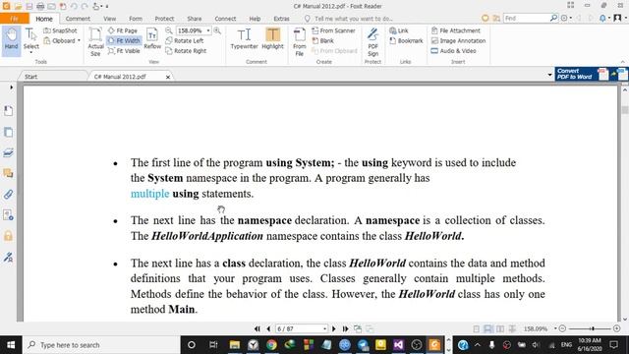Click the Find search box
Image resolution: width=629 pixels, height=354 pixels.
point(527,18)
